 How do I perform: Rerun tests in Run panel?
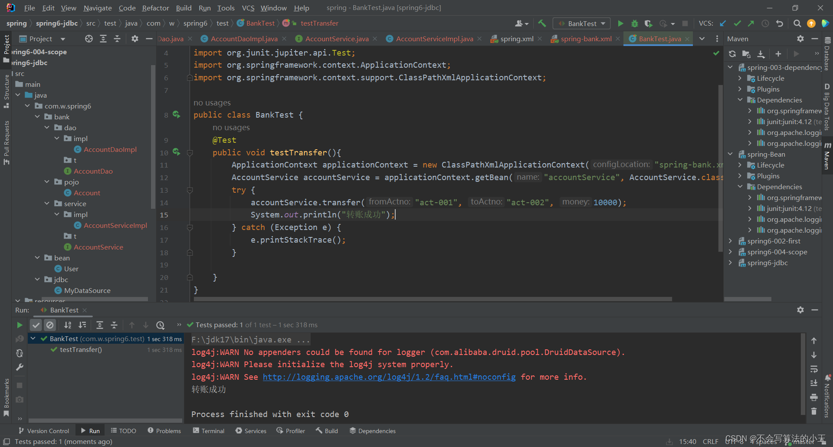pos(20,325)
